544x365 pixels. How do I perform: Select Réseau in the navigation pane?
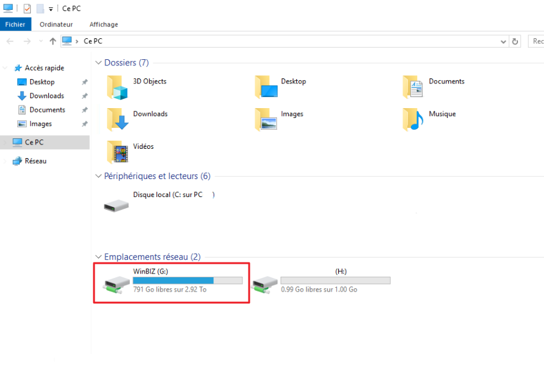pos(35,161)
